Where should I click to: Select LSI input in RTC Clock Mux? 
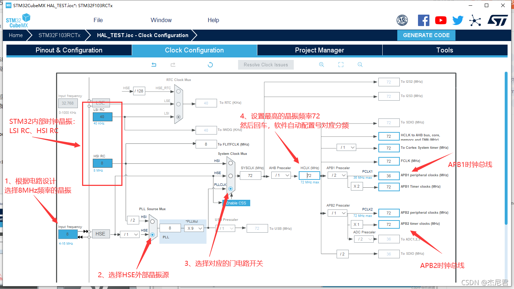coord(178,117)
